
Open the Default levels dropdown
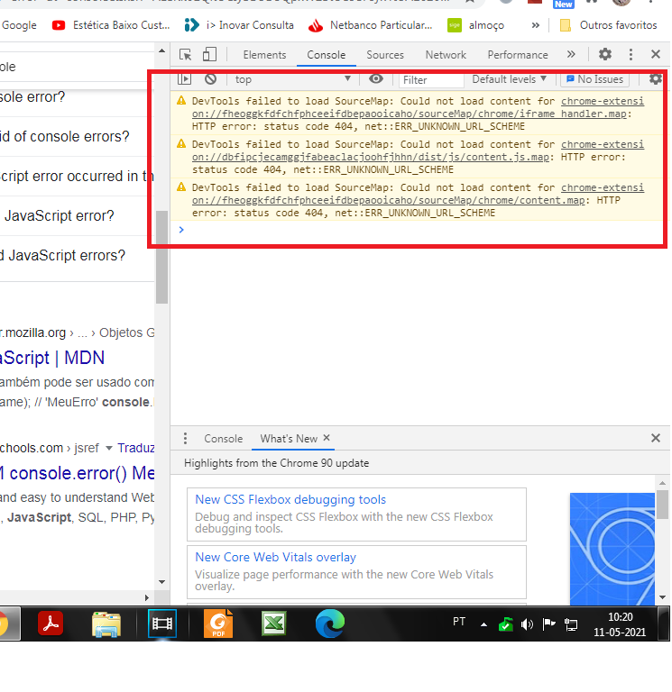(x=510, y=79)
